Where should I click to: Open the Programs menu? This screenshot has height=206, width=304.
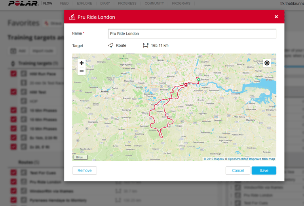click(181, 4)
